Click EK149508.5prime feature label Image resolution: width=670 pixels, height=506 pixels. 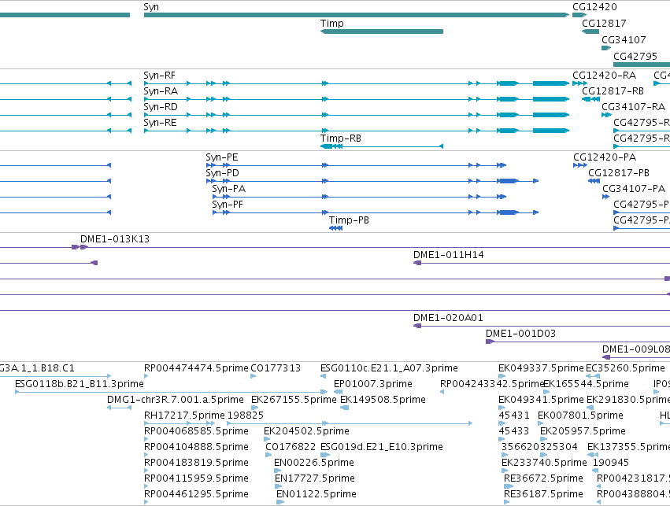point(383,400)
